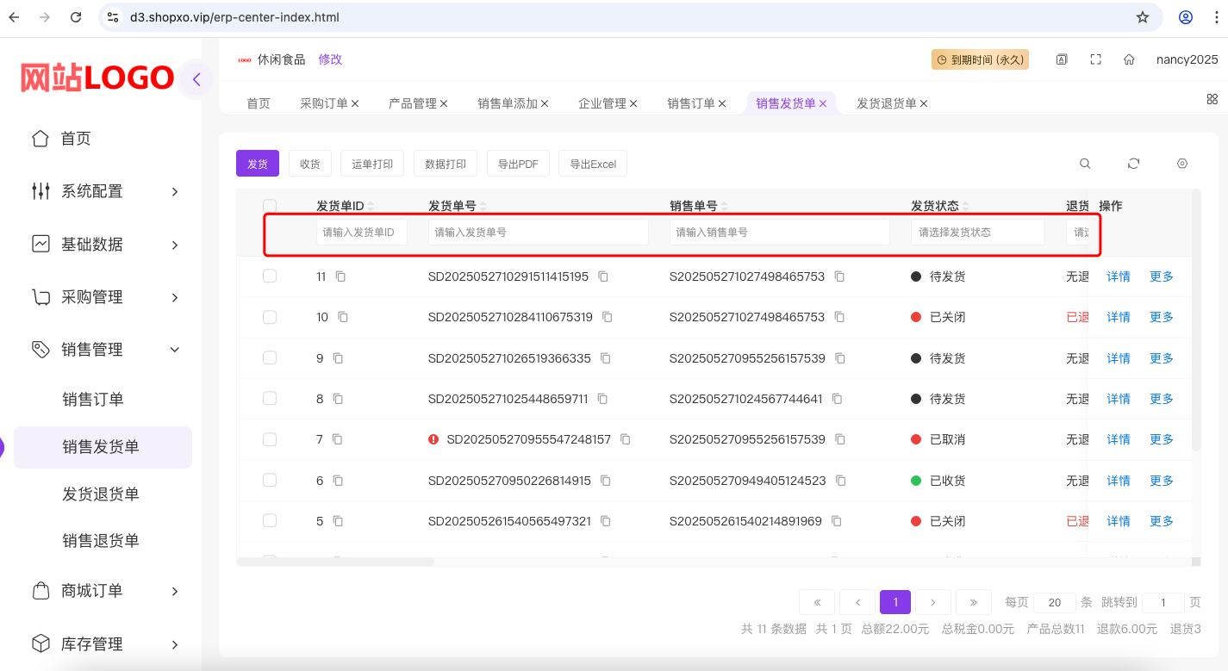Copy shipment number SD202505270955547248157

pos(625,439)
